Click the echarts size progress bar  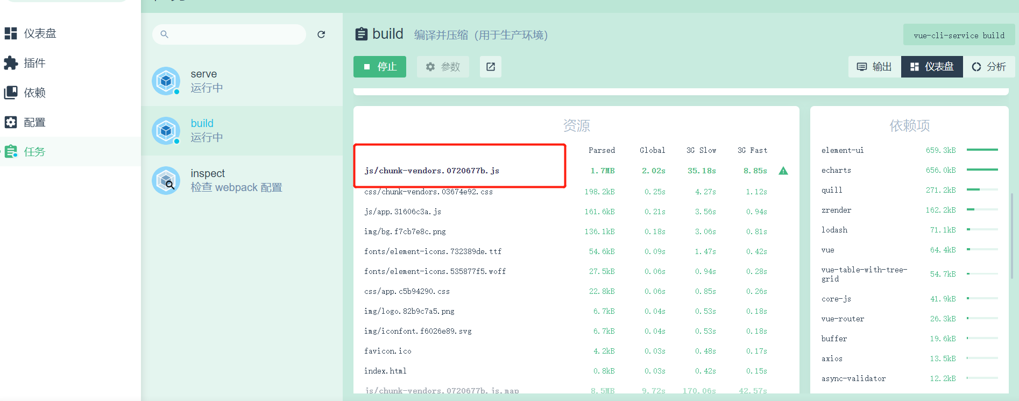pyautogui.click(x=982, y=170)
